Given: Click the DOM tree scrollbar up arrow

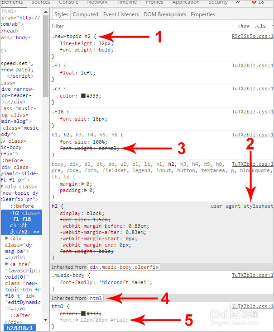Looking at the screenshot, I should 46,12.
